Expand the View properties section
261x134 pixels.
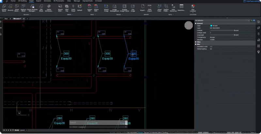click(x=196, y=42)
